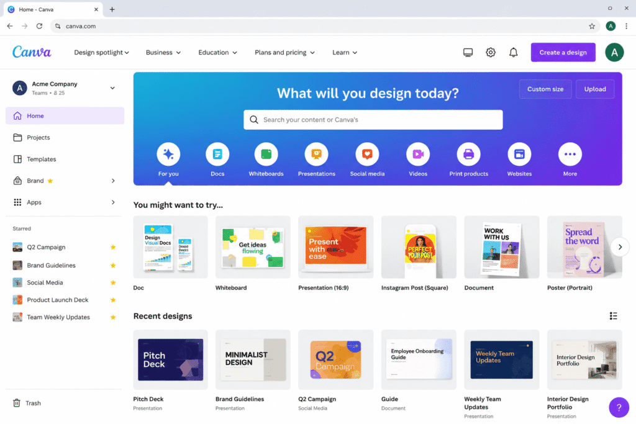
Task: Switch recent designs to list view
Action: [613, 316]
